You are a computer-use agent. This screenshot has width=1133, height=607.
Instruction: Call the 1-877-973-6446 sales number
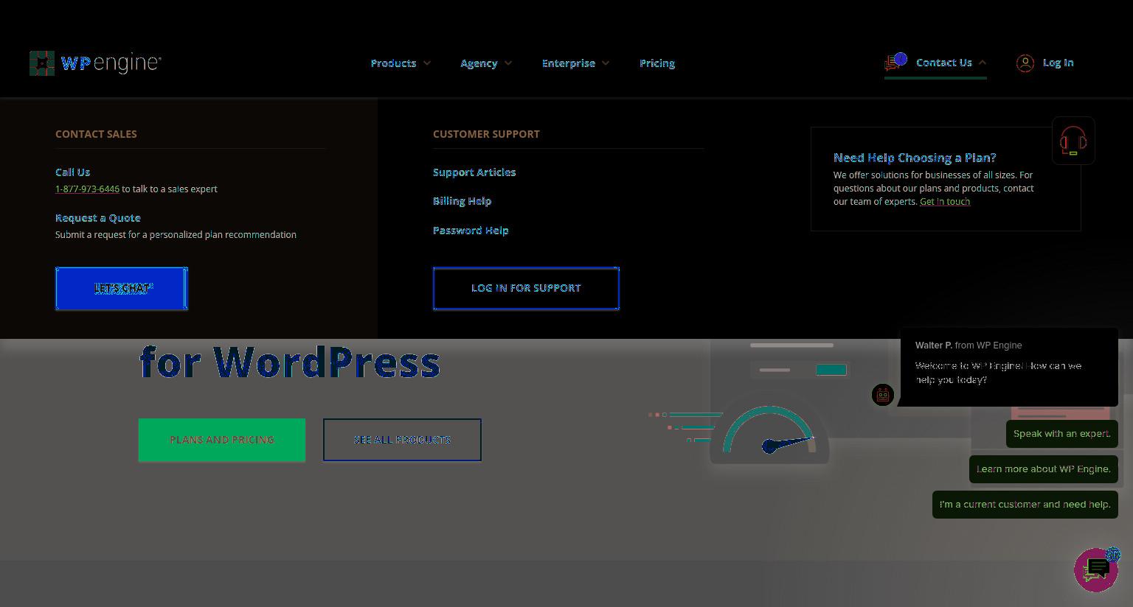(x=87, y=189)
